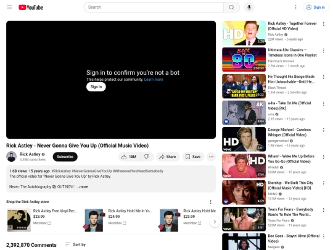The height and width of the screenshot is (250, 333).
Task: Open menu for Together Forever video
Action: tap(324, 24)
